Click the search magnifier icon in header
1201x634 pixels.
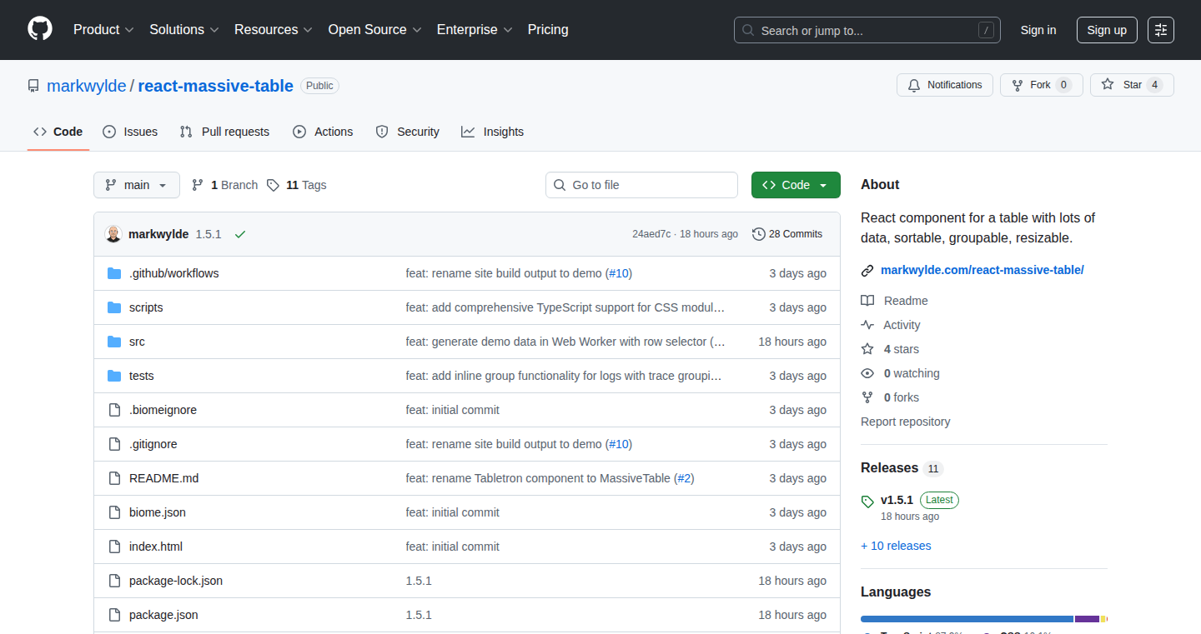748,30
